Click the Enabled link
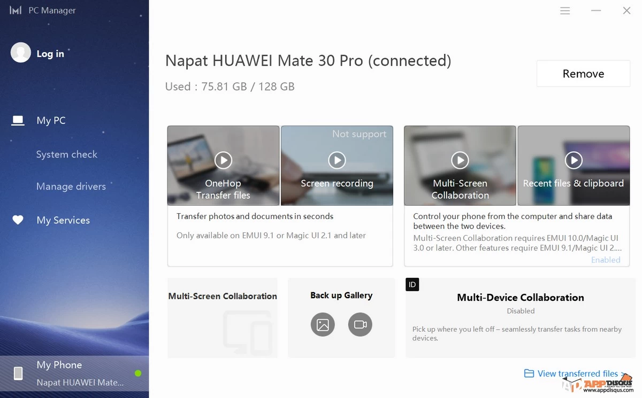This screenshot has height=398, width=642. [x=606, y=260]
